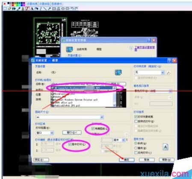The width and height of the screenshot is (192, 179).
Task: Click help question mark in 页面设置 dialog
Action: (x=169, y=60)
